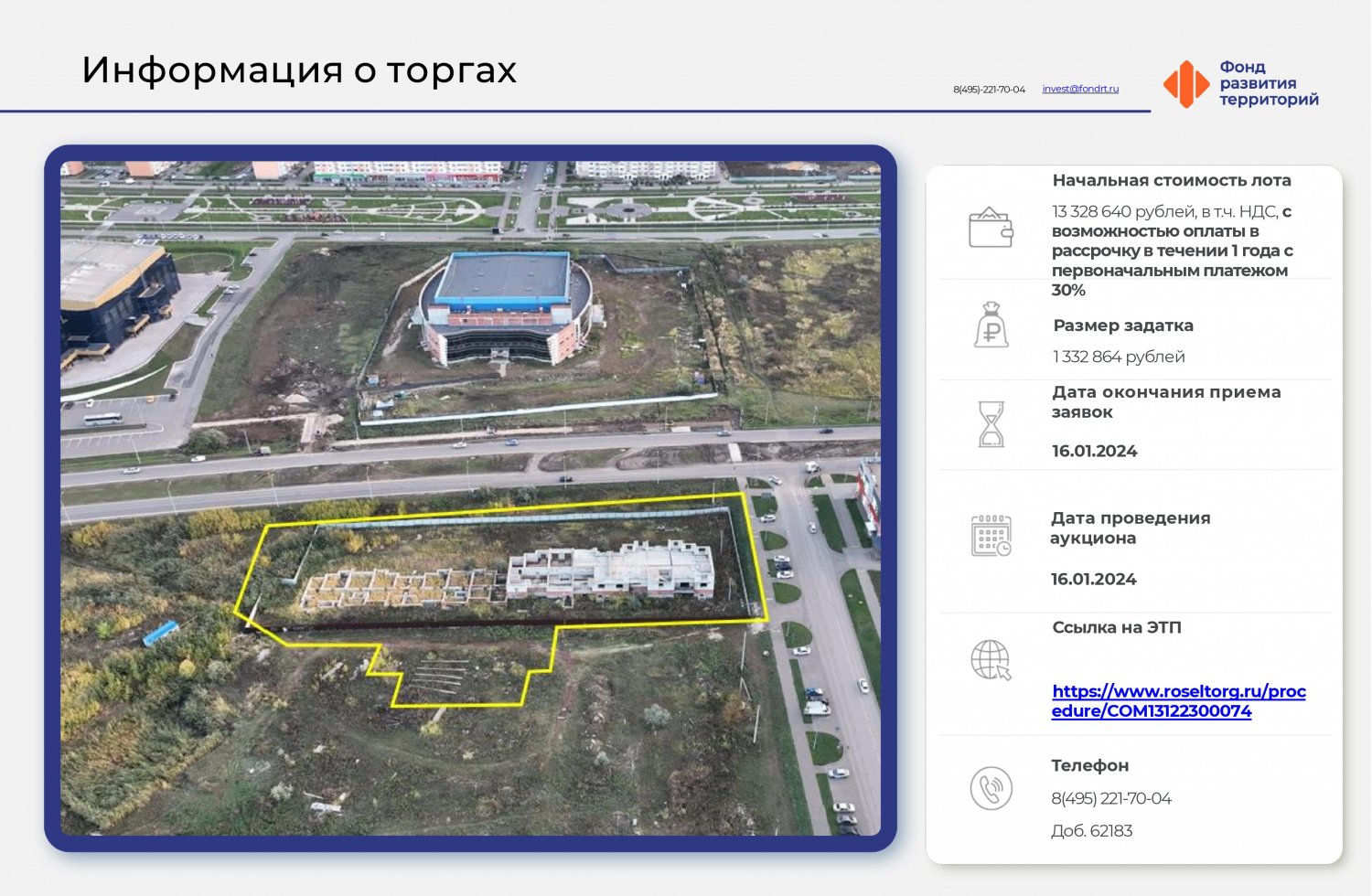Click the text Начальная стоимость лота
1372x896 pixels.
(x=1172, y=180)
